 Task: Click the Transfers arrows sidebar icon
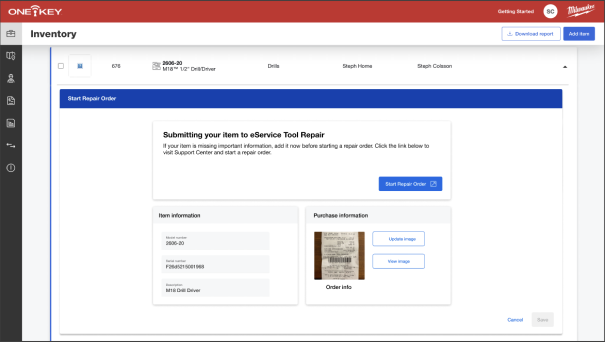10,145
